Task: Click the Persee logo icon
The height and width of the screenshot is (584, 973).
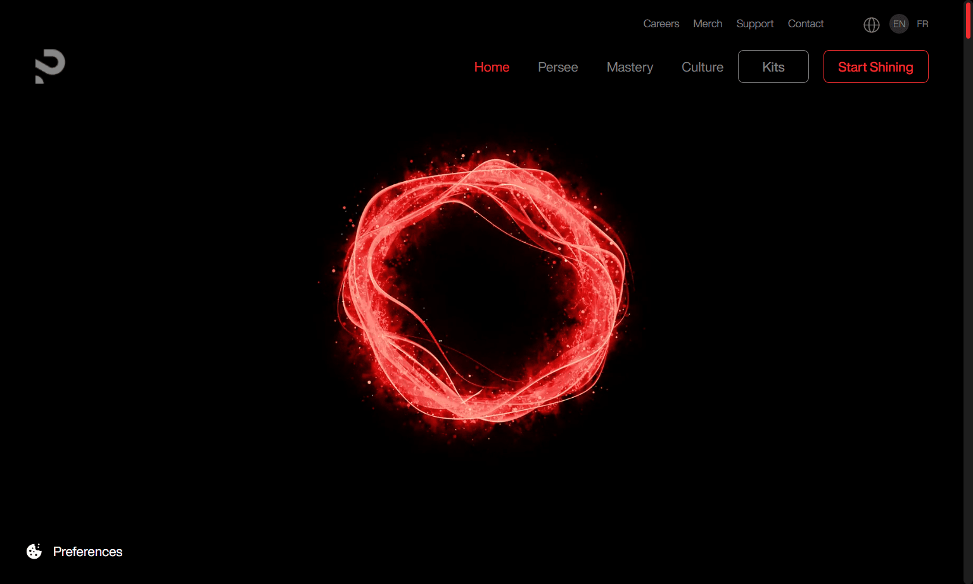Action: [x=50, y=66]
